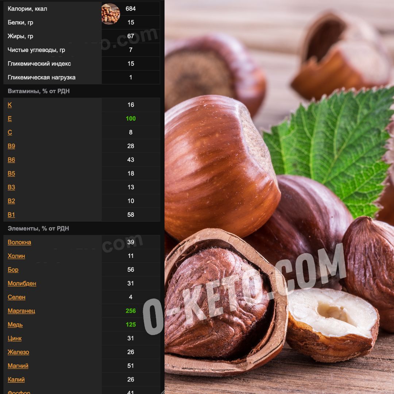Image resolution: width=394 pixels, height=394 pixels.
Task: Open the B5 vitamin link
Action: tap(11, 173)
